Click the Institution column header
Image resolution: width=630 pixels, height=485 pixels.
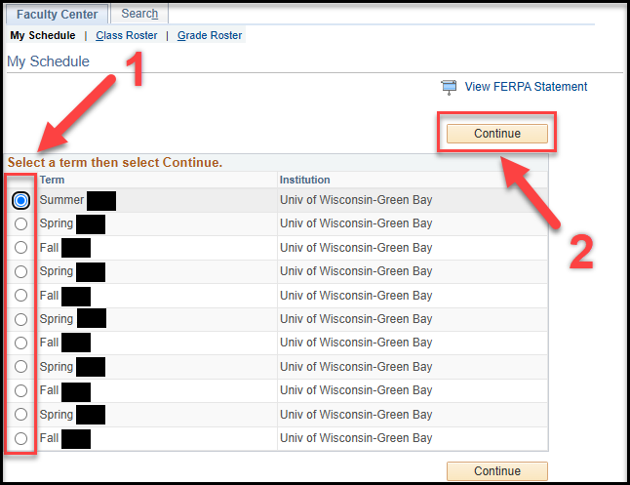point(304,181)
